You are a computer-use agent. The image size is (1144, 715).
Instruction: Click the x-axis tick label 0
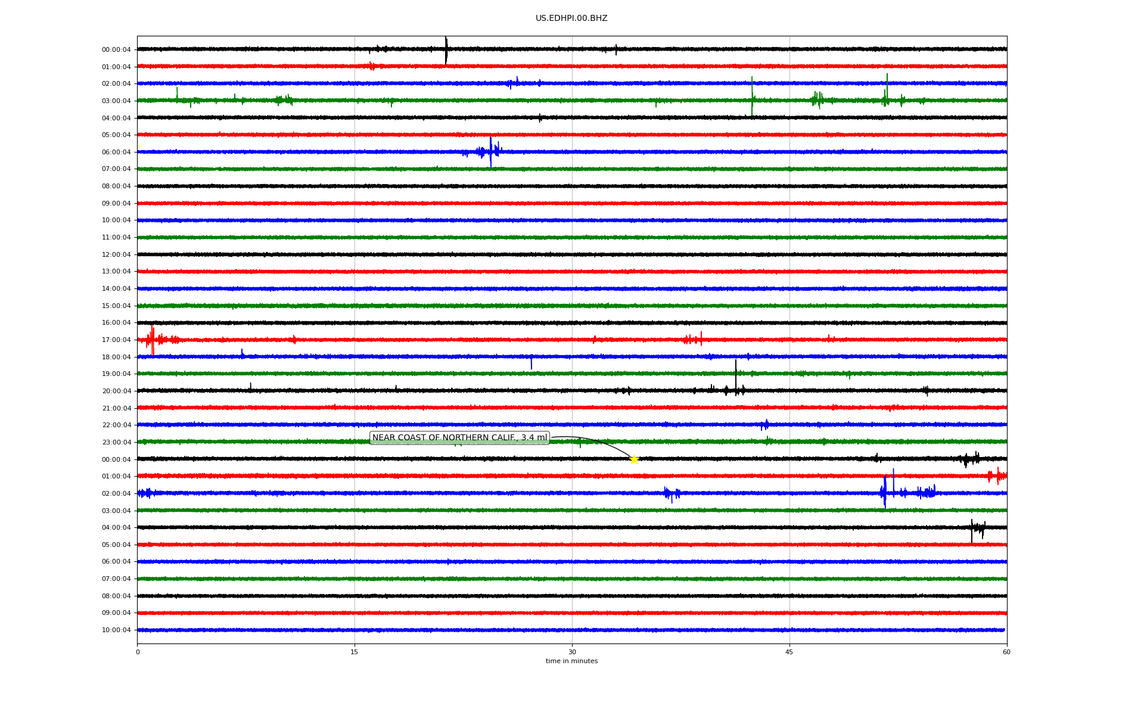138,652
